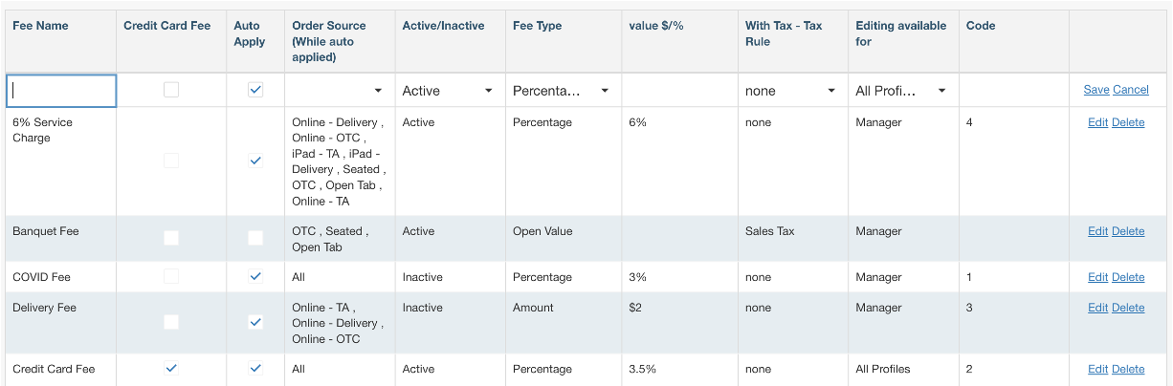Delete the Delivery Fee row

1128,308
